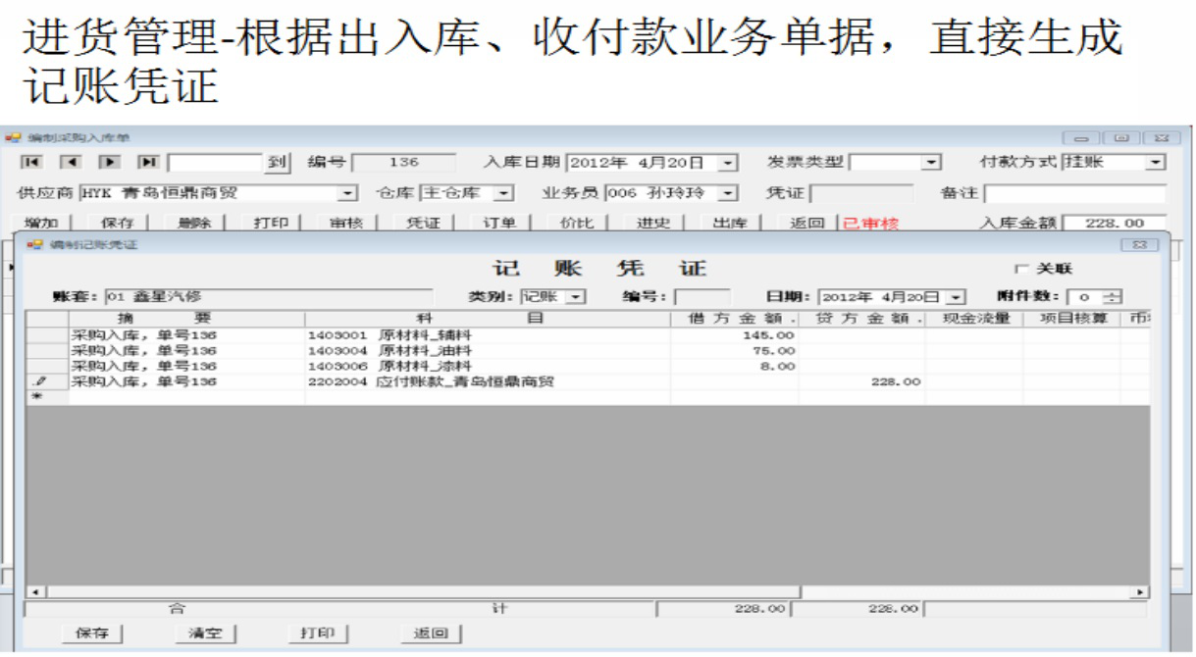This screenshot has width=1196, height=657.
Task: Go to the next record arrow
Action: point(110,163)
